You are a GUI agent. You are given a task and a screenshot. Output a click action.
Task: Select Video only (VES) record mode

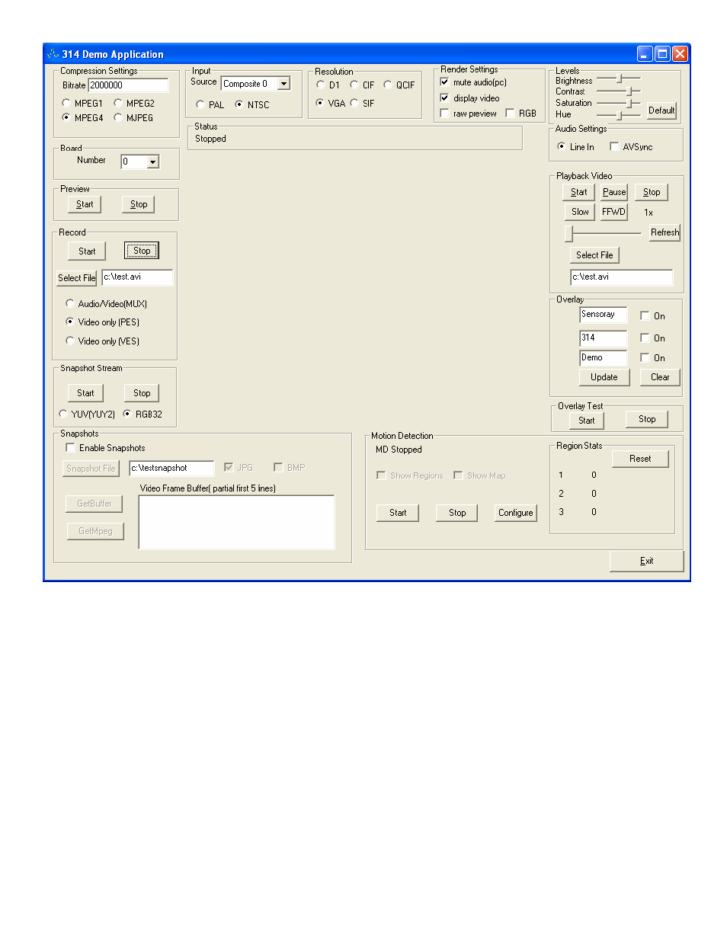pos(70,341)
